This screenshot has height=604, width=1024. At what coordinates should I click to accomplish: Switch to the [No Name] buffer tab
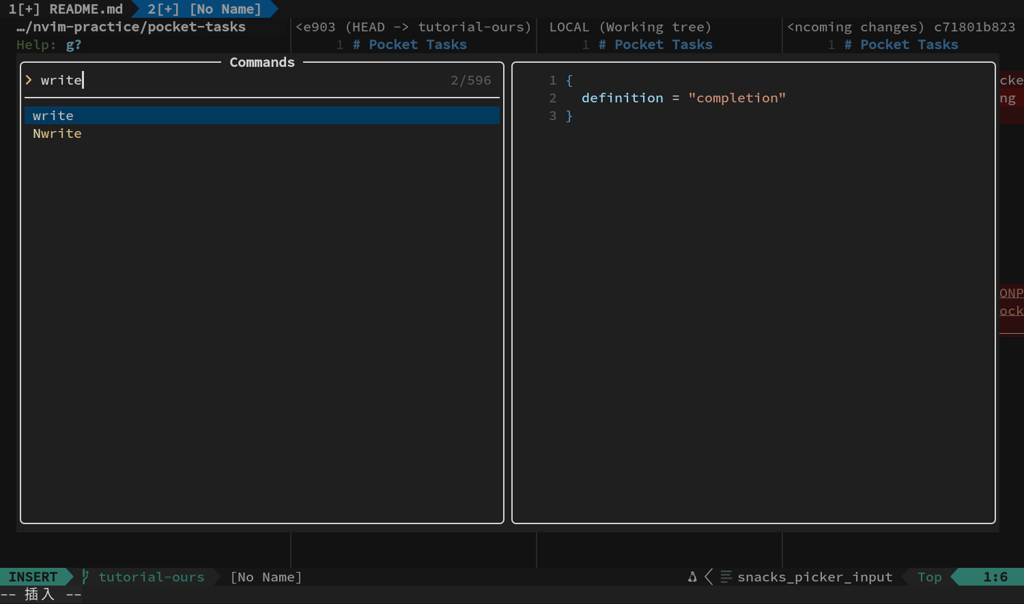coord(205,9)
